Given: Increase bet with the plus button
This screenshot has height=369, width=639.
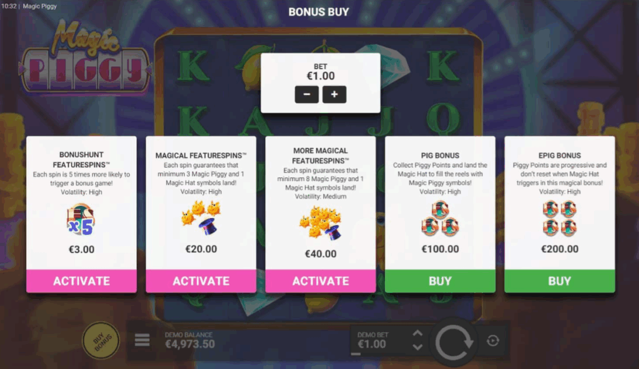Looking at the screenshot, I should pos(334,94).
